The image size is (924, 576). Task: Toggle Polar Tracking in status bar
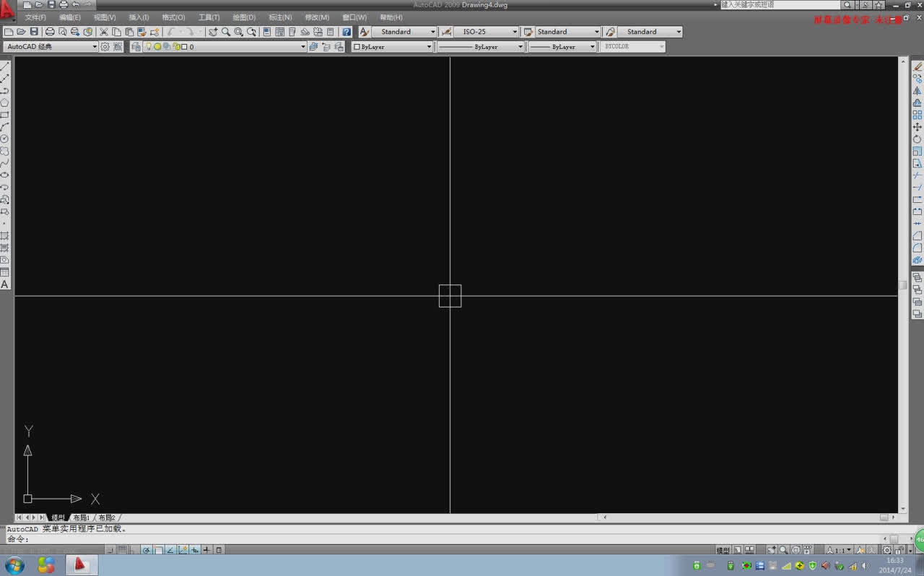point(147,550)
